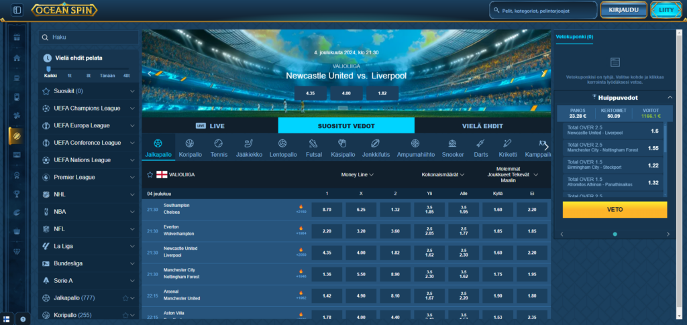Go to home via sidebar house icon

point(17,58)
